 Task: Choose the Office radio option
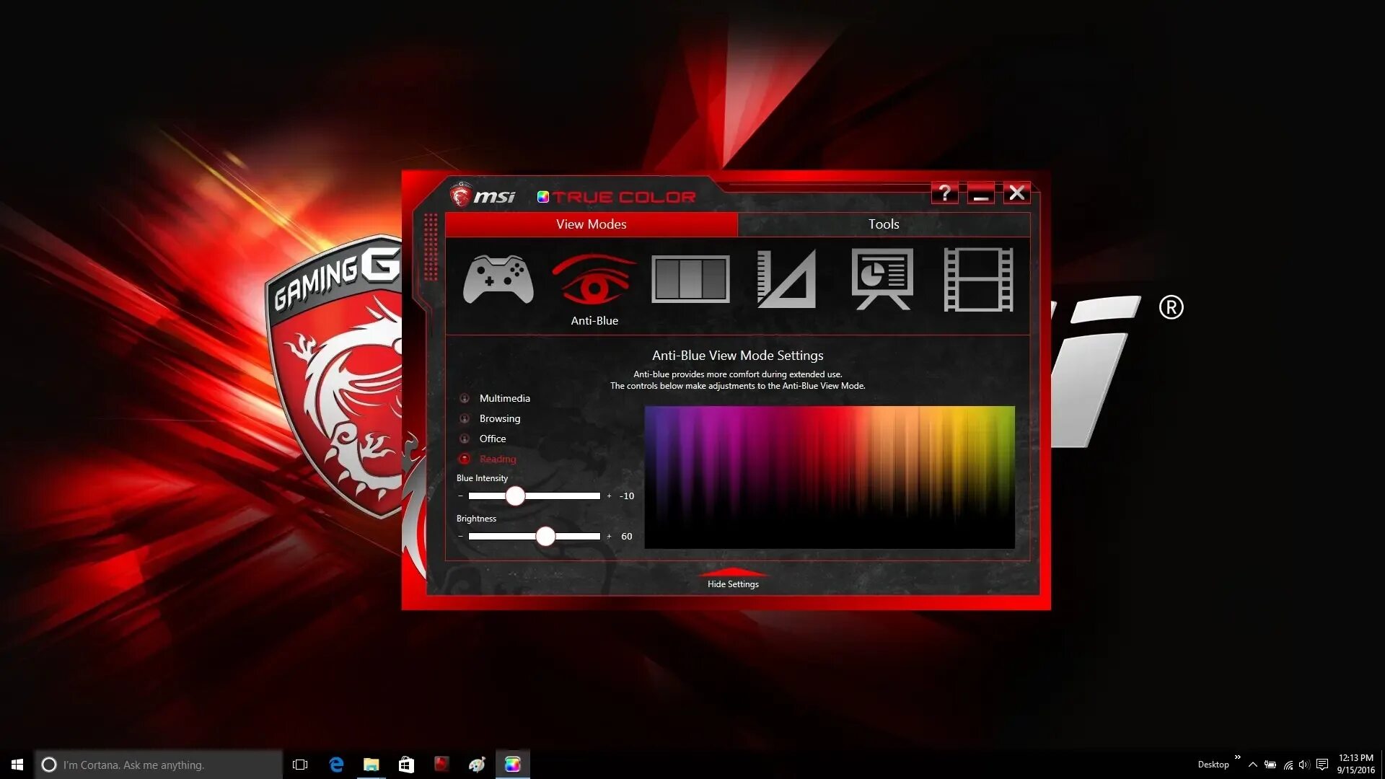(465, 439)
